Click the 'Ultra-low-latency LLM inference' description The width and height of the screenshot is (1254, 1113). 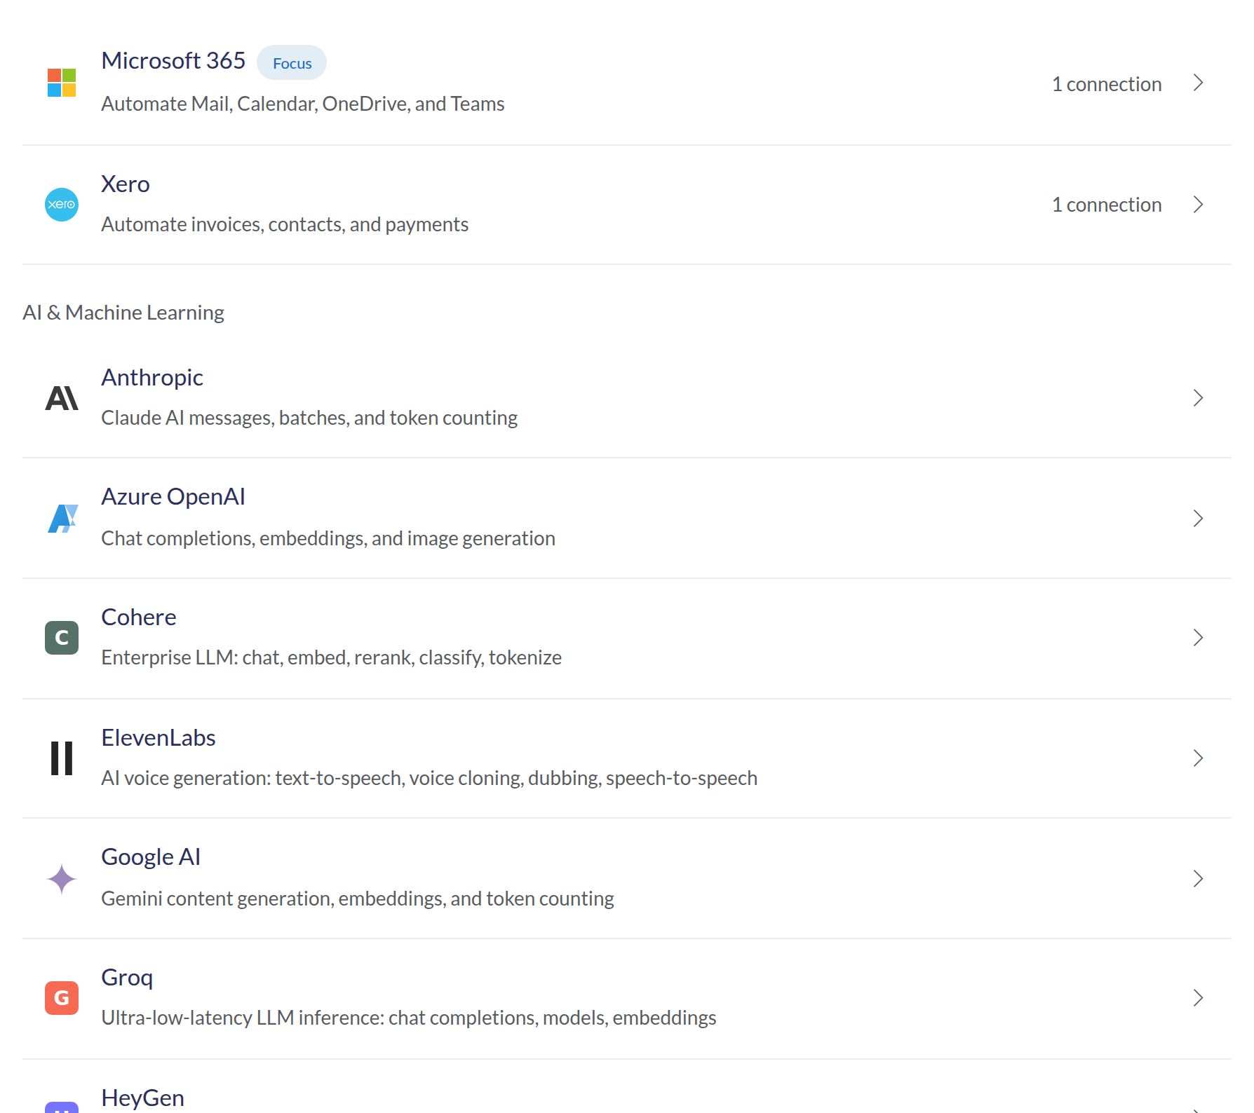coord(409,1018)
